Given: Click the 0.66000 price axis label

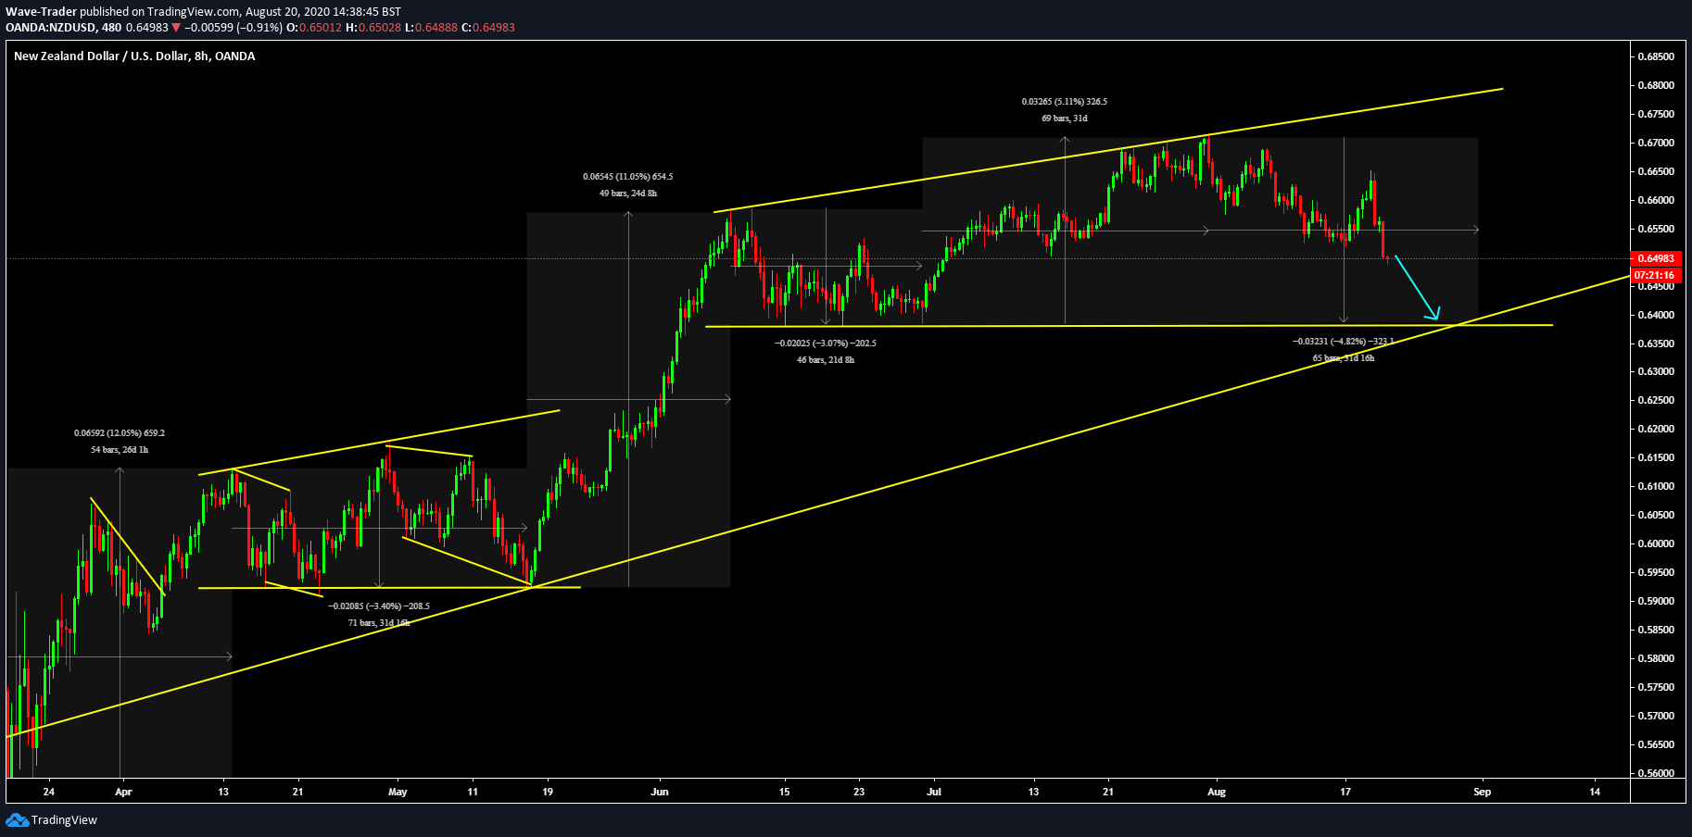Looking at the screenshot, I should pyautogui.click(x=1656, y=200).
